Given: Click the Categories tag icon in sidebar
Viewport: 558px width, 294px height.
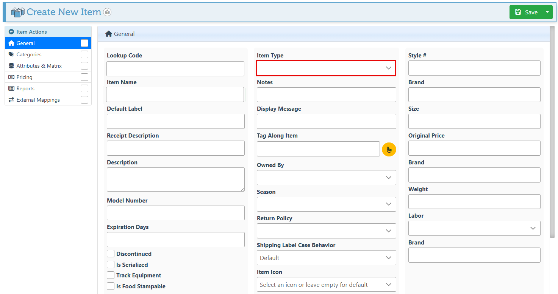Looking at the screenshot, I should coord(11,54).
